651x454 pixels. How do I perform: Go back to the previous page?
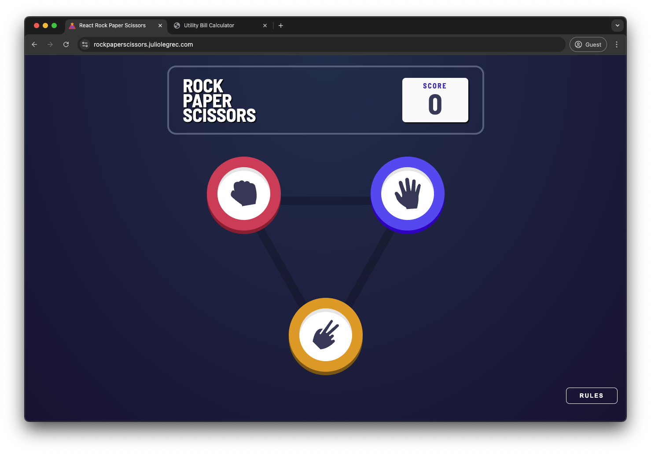click(34, 44)
